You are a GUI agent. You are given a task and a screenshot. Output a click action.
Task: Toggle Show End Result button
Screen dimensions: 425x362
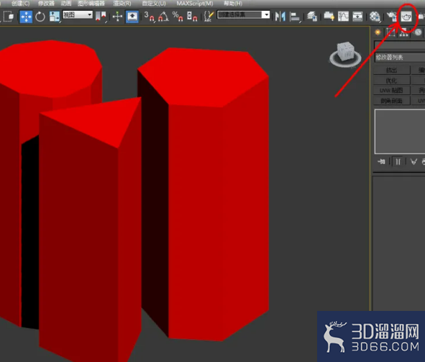(398, 162)
